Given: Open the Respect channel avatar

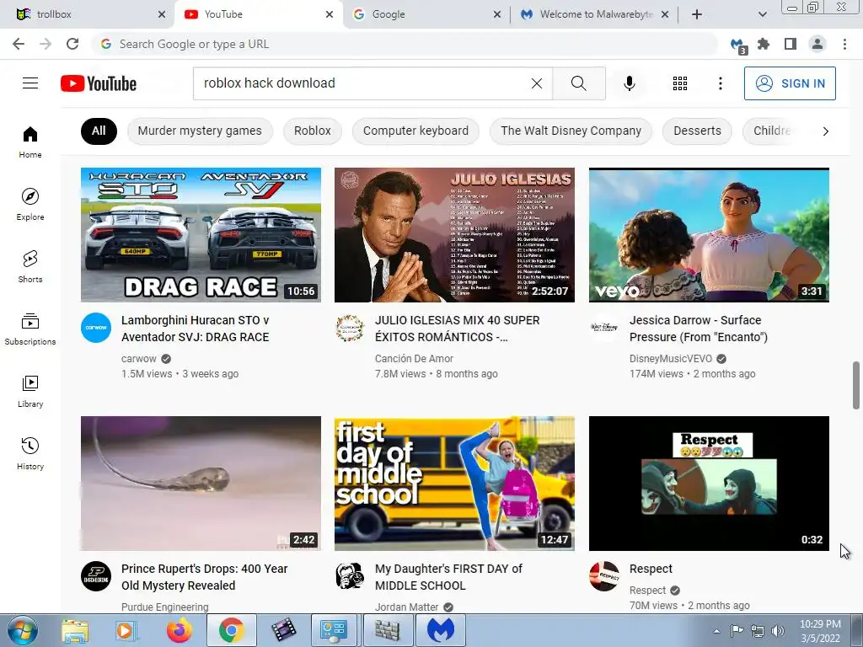Looking at the screenshot, I should pos(603,576).
